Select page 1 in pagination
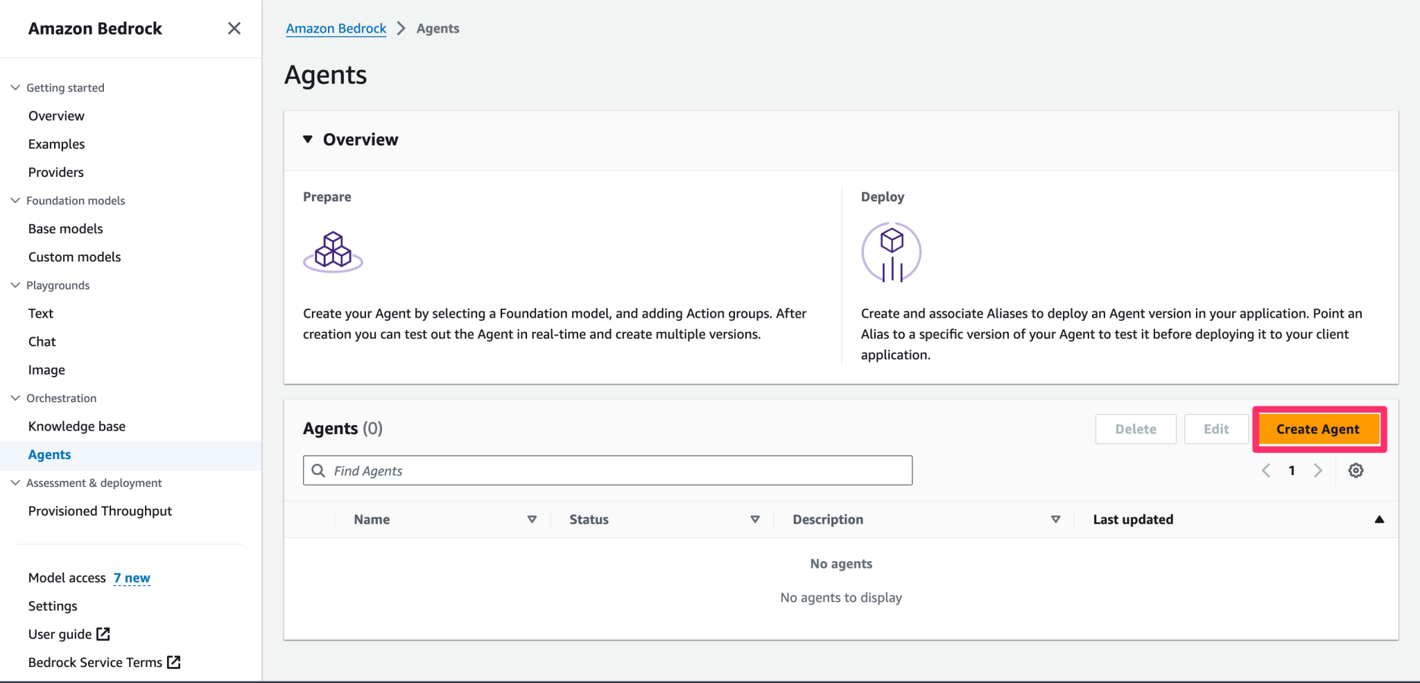 click(1292, 470)
